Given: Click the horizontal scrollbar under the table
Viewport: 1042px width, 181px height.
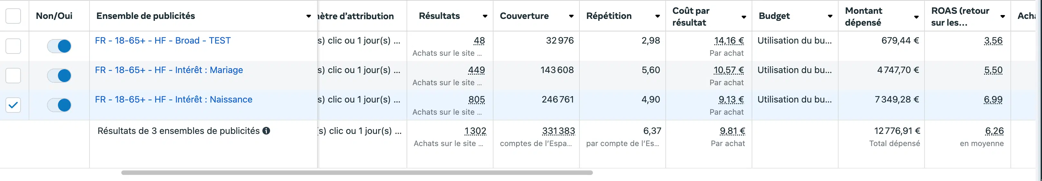Looking at the screenshot, I should 357,173.
